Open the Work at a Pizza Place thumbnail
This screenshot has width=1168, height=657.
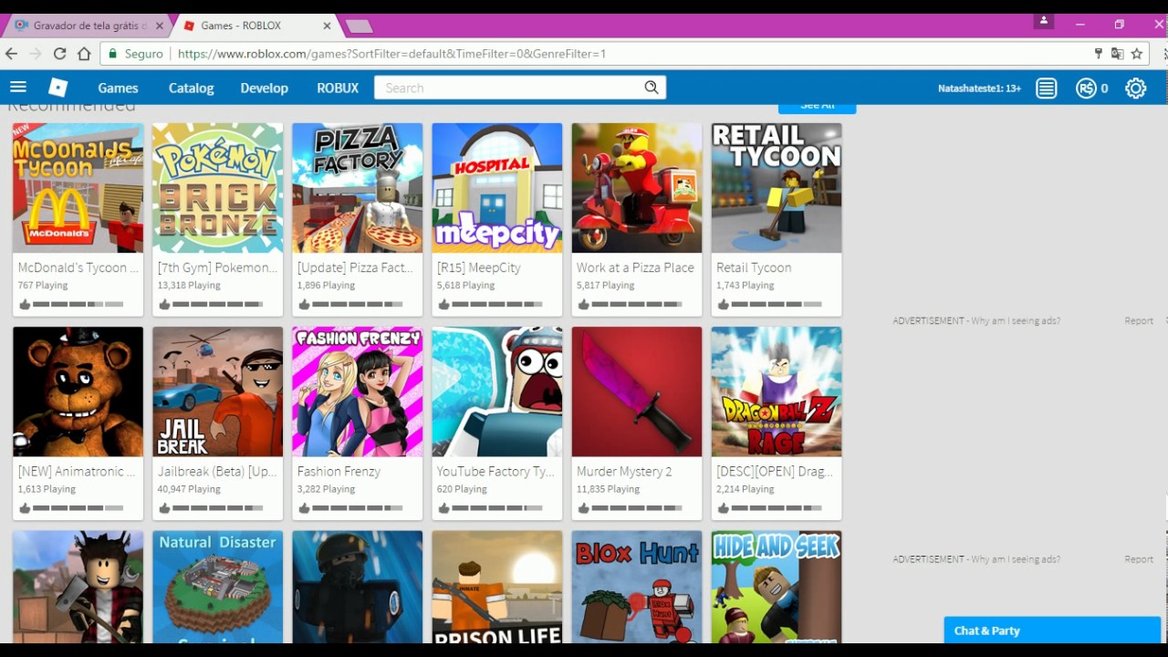636,188
